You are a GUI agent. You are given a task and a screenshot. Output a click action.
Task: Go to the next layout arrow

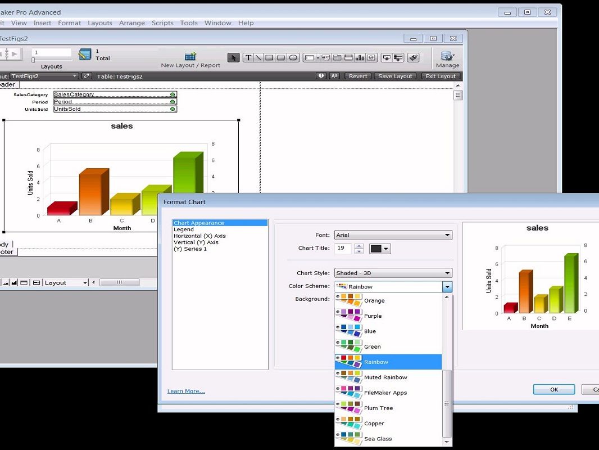point(15,54)
